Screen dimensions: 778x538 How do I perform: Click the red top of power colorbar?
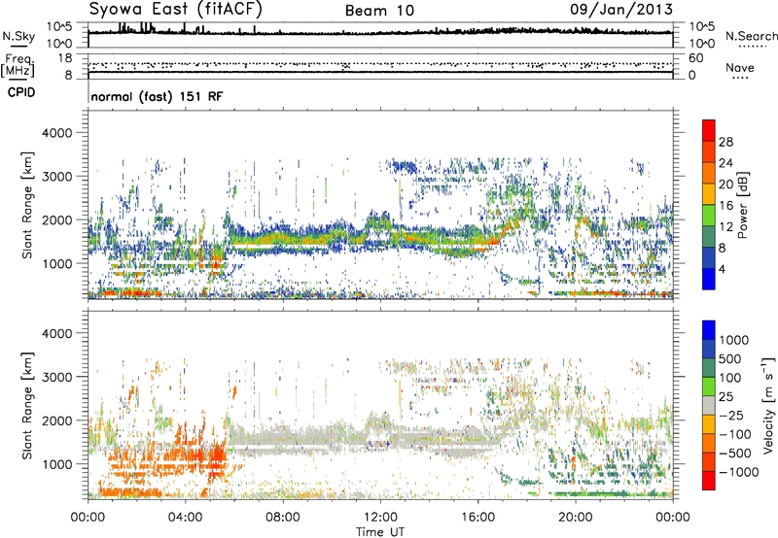709,130
